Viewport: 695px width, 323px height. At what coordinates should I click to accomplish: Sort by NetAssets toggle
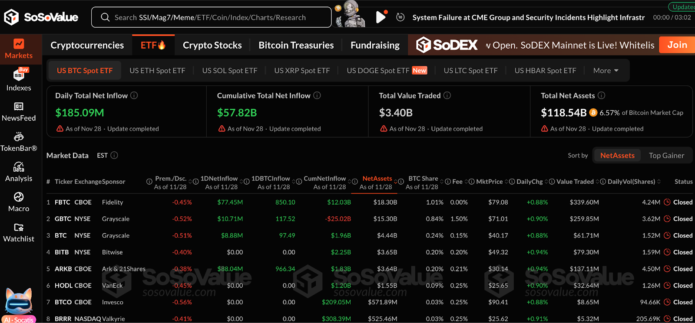[x=617, y=155]
